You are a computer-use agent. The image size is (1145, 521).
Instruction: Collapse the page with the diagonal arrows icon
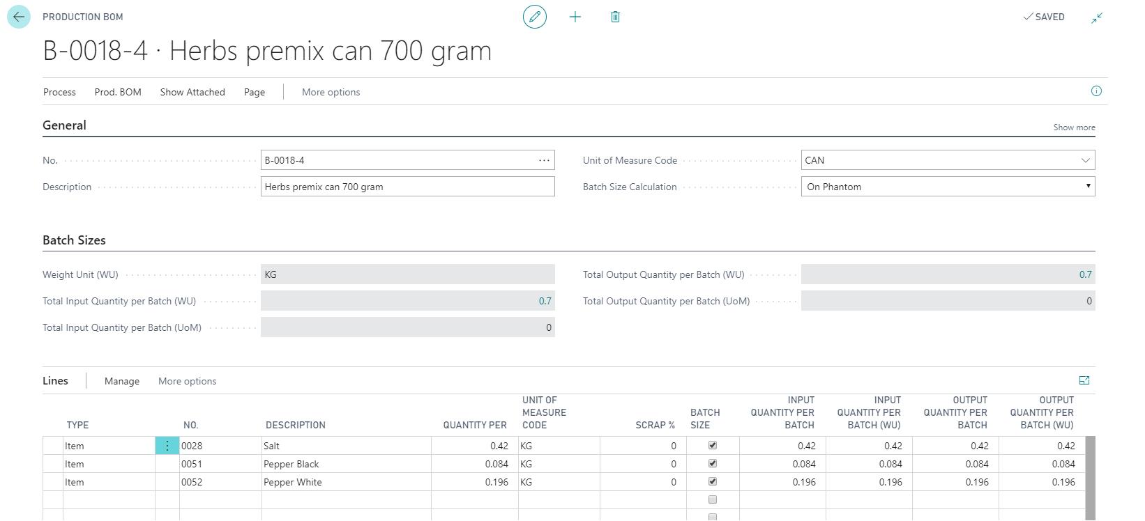coord(1097,17)
